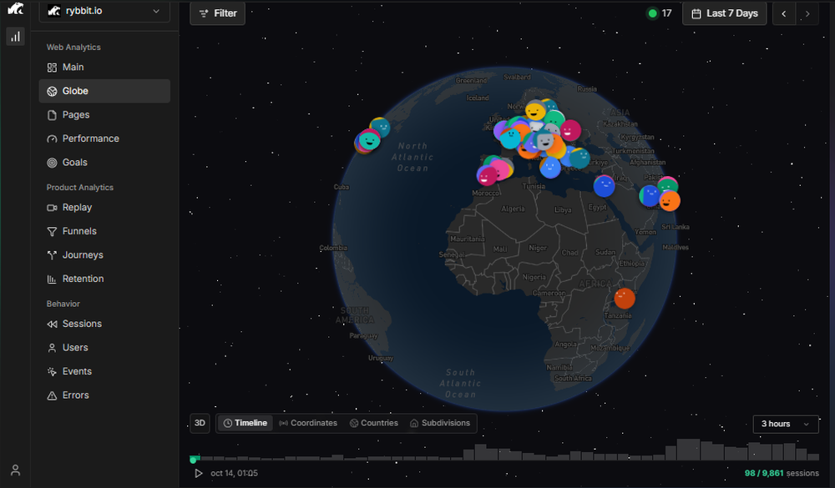This screenshot has width=835, height=488.
Task: Toggle the 3D globe view mode
Action: [200, 423]
